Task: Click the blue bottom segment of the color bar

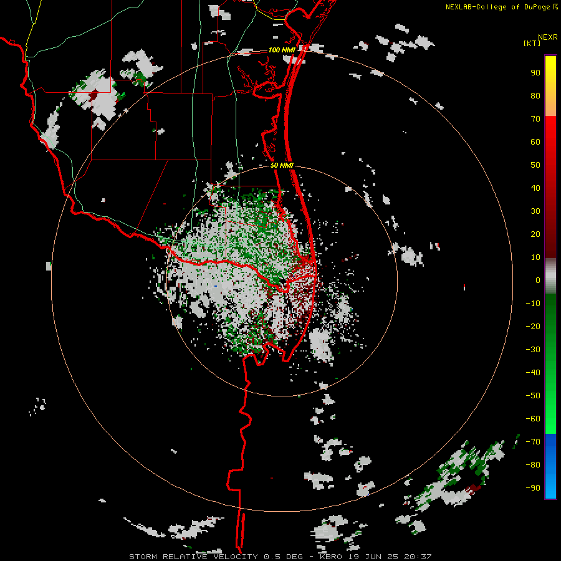Action: 550,466
